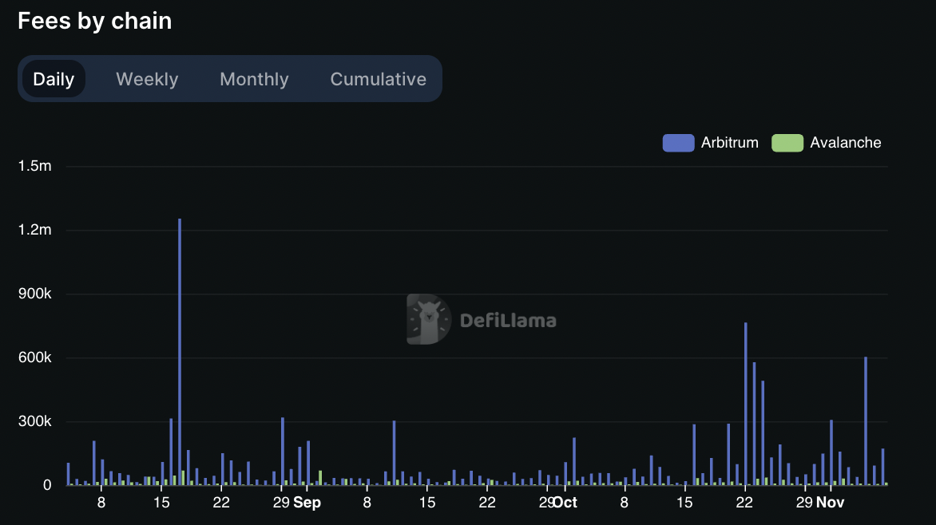The height and width of the screenshot is (525, 936).
Task: Click the Avalanche legend label text
Action: click(845, 143)
